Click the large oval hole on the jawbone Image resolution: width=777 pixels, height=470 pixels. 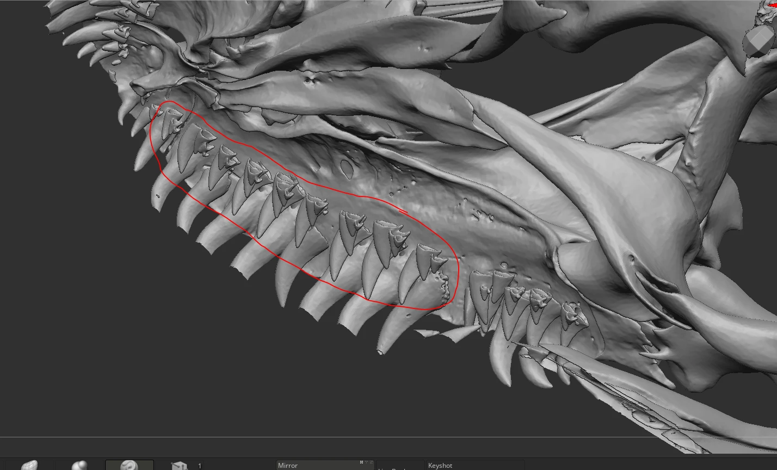coord(346,168)
